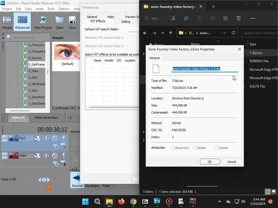Open 7-Zip from the taskbar
278x208 pixels.
pos(145,201)
